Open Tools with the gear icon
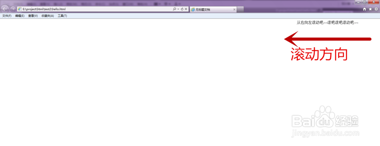The height and width of the screenshot is (146, 380). point(376,9)
